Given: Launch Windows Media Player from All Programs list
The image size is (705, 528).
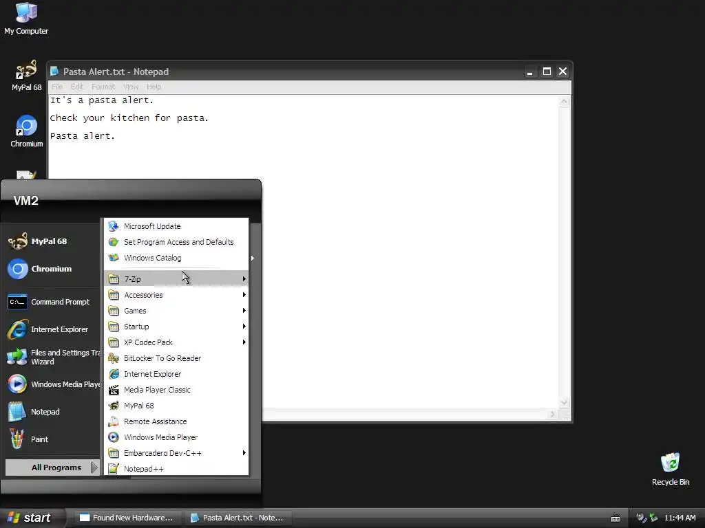Looking at the screenshot, I should click(x=176, y=437).
